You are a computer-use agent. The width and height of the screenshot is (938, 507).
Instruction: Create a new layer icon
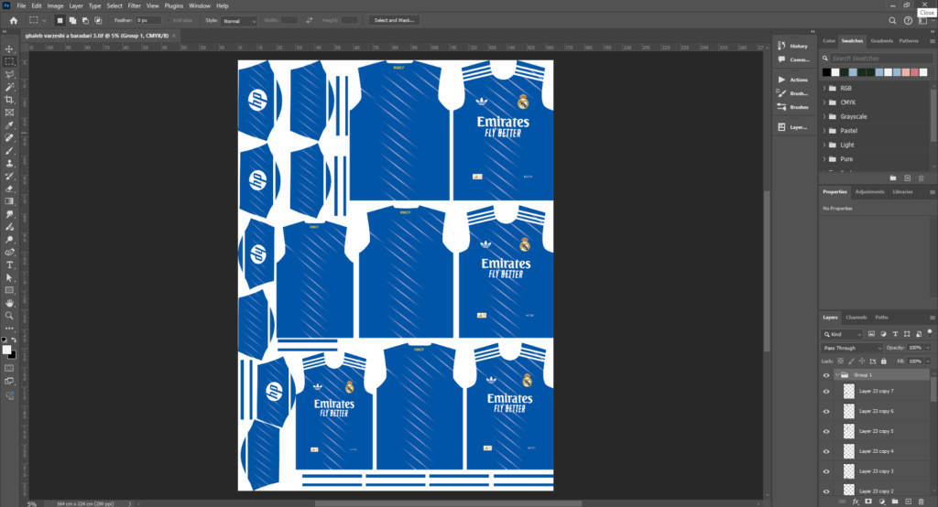click(908, 502)
